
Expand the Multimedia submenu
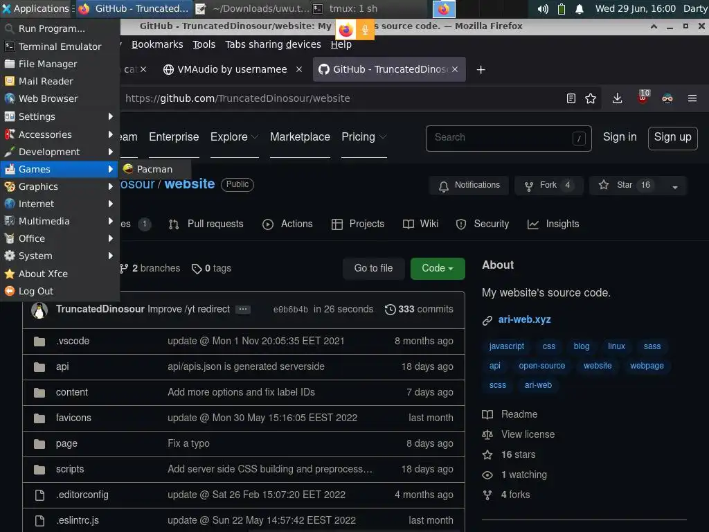60,221
